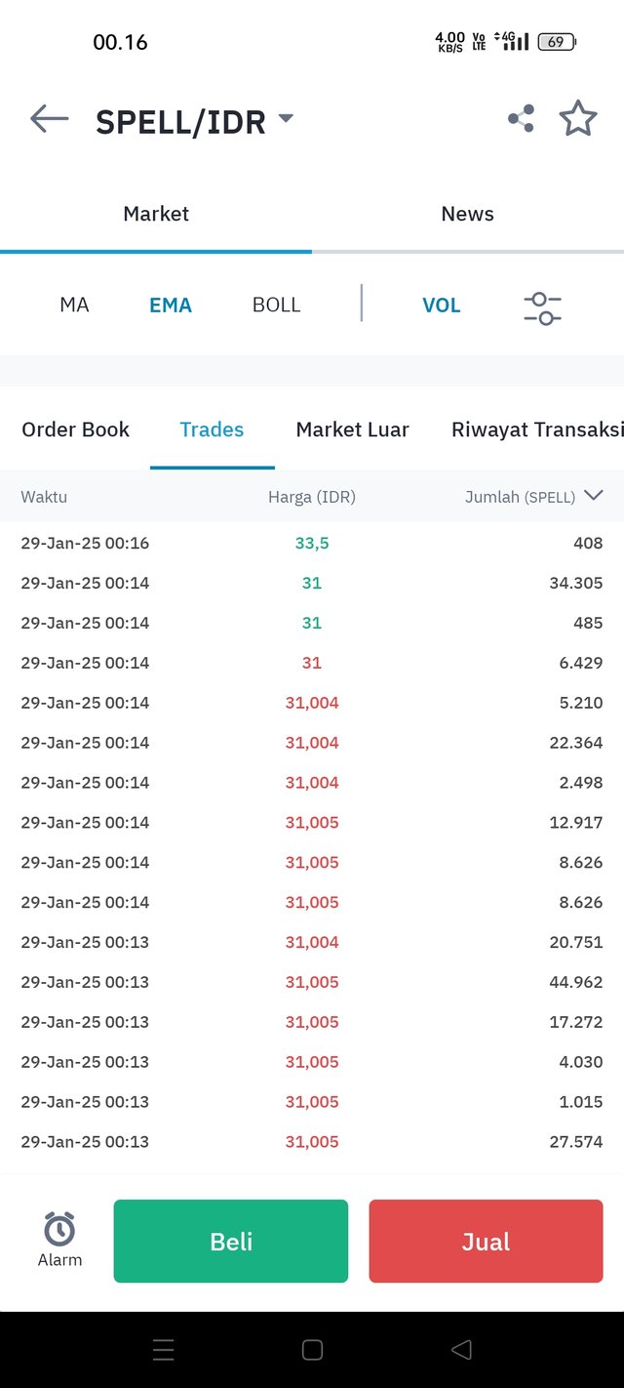Toggle the VOL indicator

pyautogui.click(x=441, y=306)
